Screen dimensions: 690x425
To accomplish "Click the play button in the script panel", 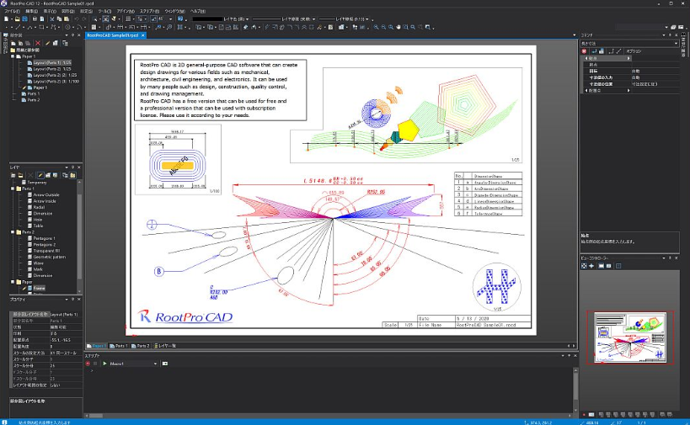I will [104, 364].
